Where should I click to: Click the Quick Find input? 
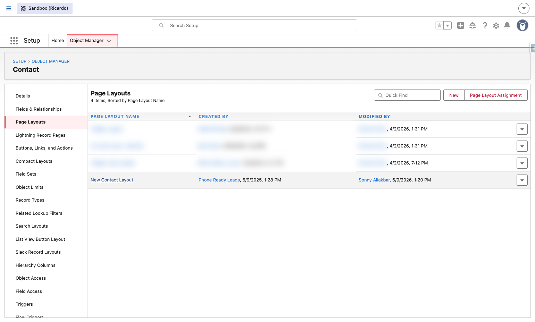click(x=407, y=95)
